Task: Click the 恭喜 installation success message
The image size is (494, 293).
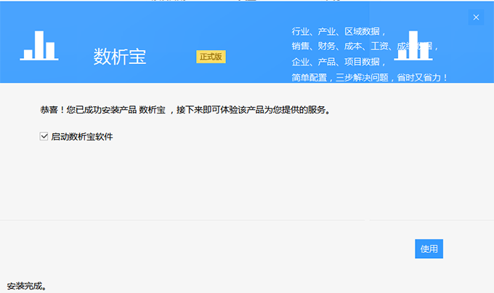Action: pyautogui.click(x=185, y=110)
